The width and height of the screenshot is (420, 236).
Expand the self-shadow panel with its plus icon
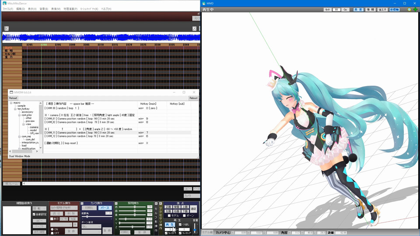(x=156, y=203)
